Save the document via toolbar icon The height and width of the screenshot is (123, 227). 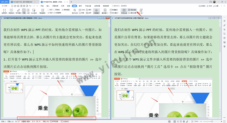18,6
